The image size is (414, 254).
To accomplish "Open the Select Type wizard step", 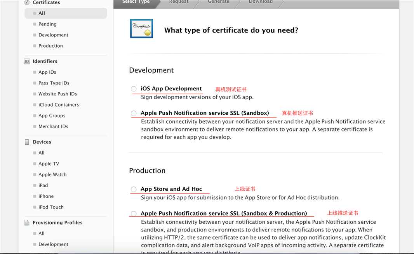I will point(136,2).
